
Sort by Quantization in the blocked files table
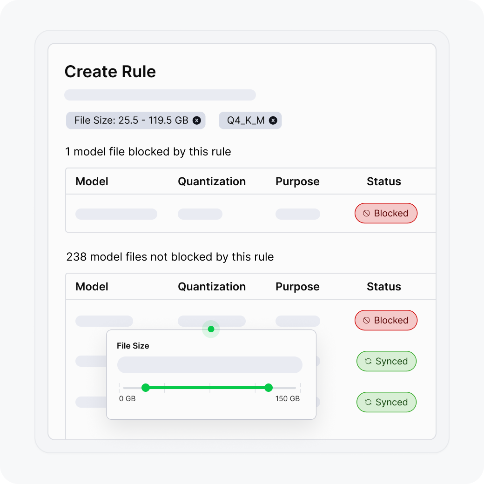(x=212, y=181)
